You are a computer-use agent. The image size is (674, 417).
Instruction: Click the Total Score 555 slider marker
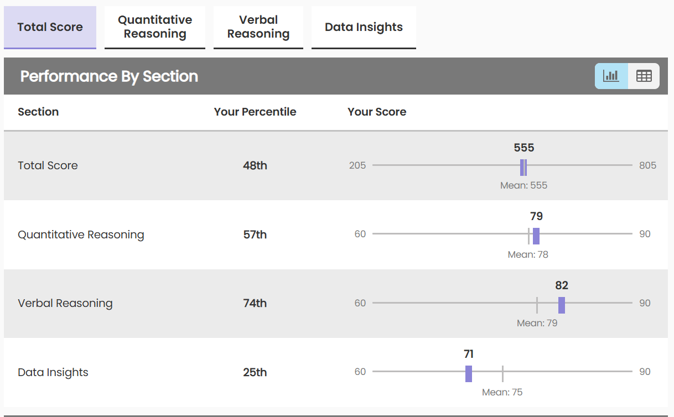click(523, 167)
